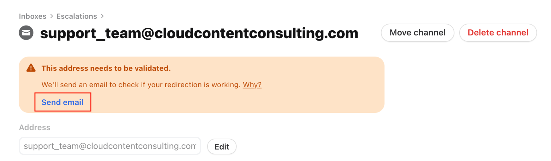The width and height of the screenshot is (551, 161).
Task: Click "cloudcontentconsulting.com" part of the heading
Action: coord(257,33)
